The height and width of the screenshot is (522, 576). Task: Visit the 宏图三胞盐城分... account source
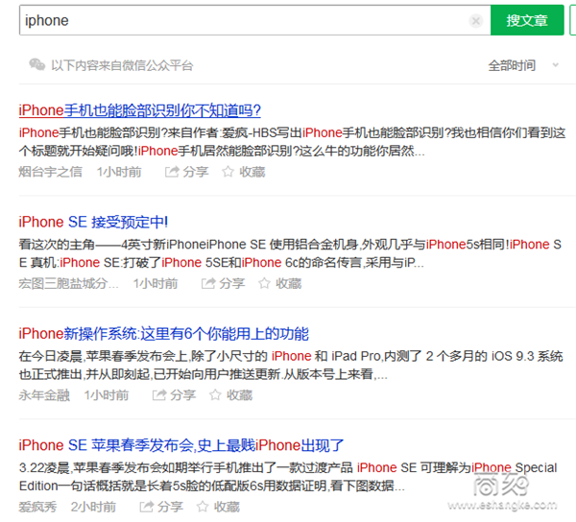68,283
